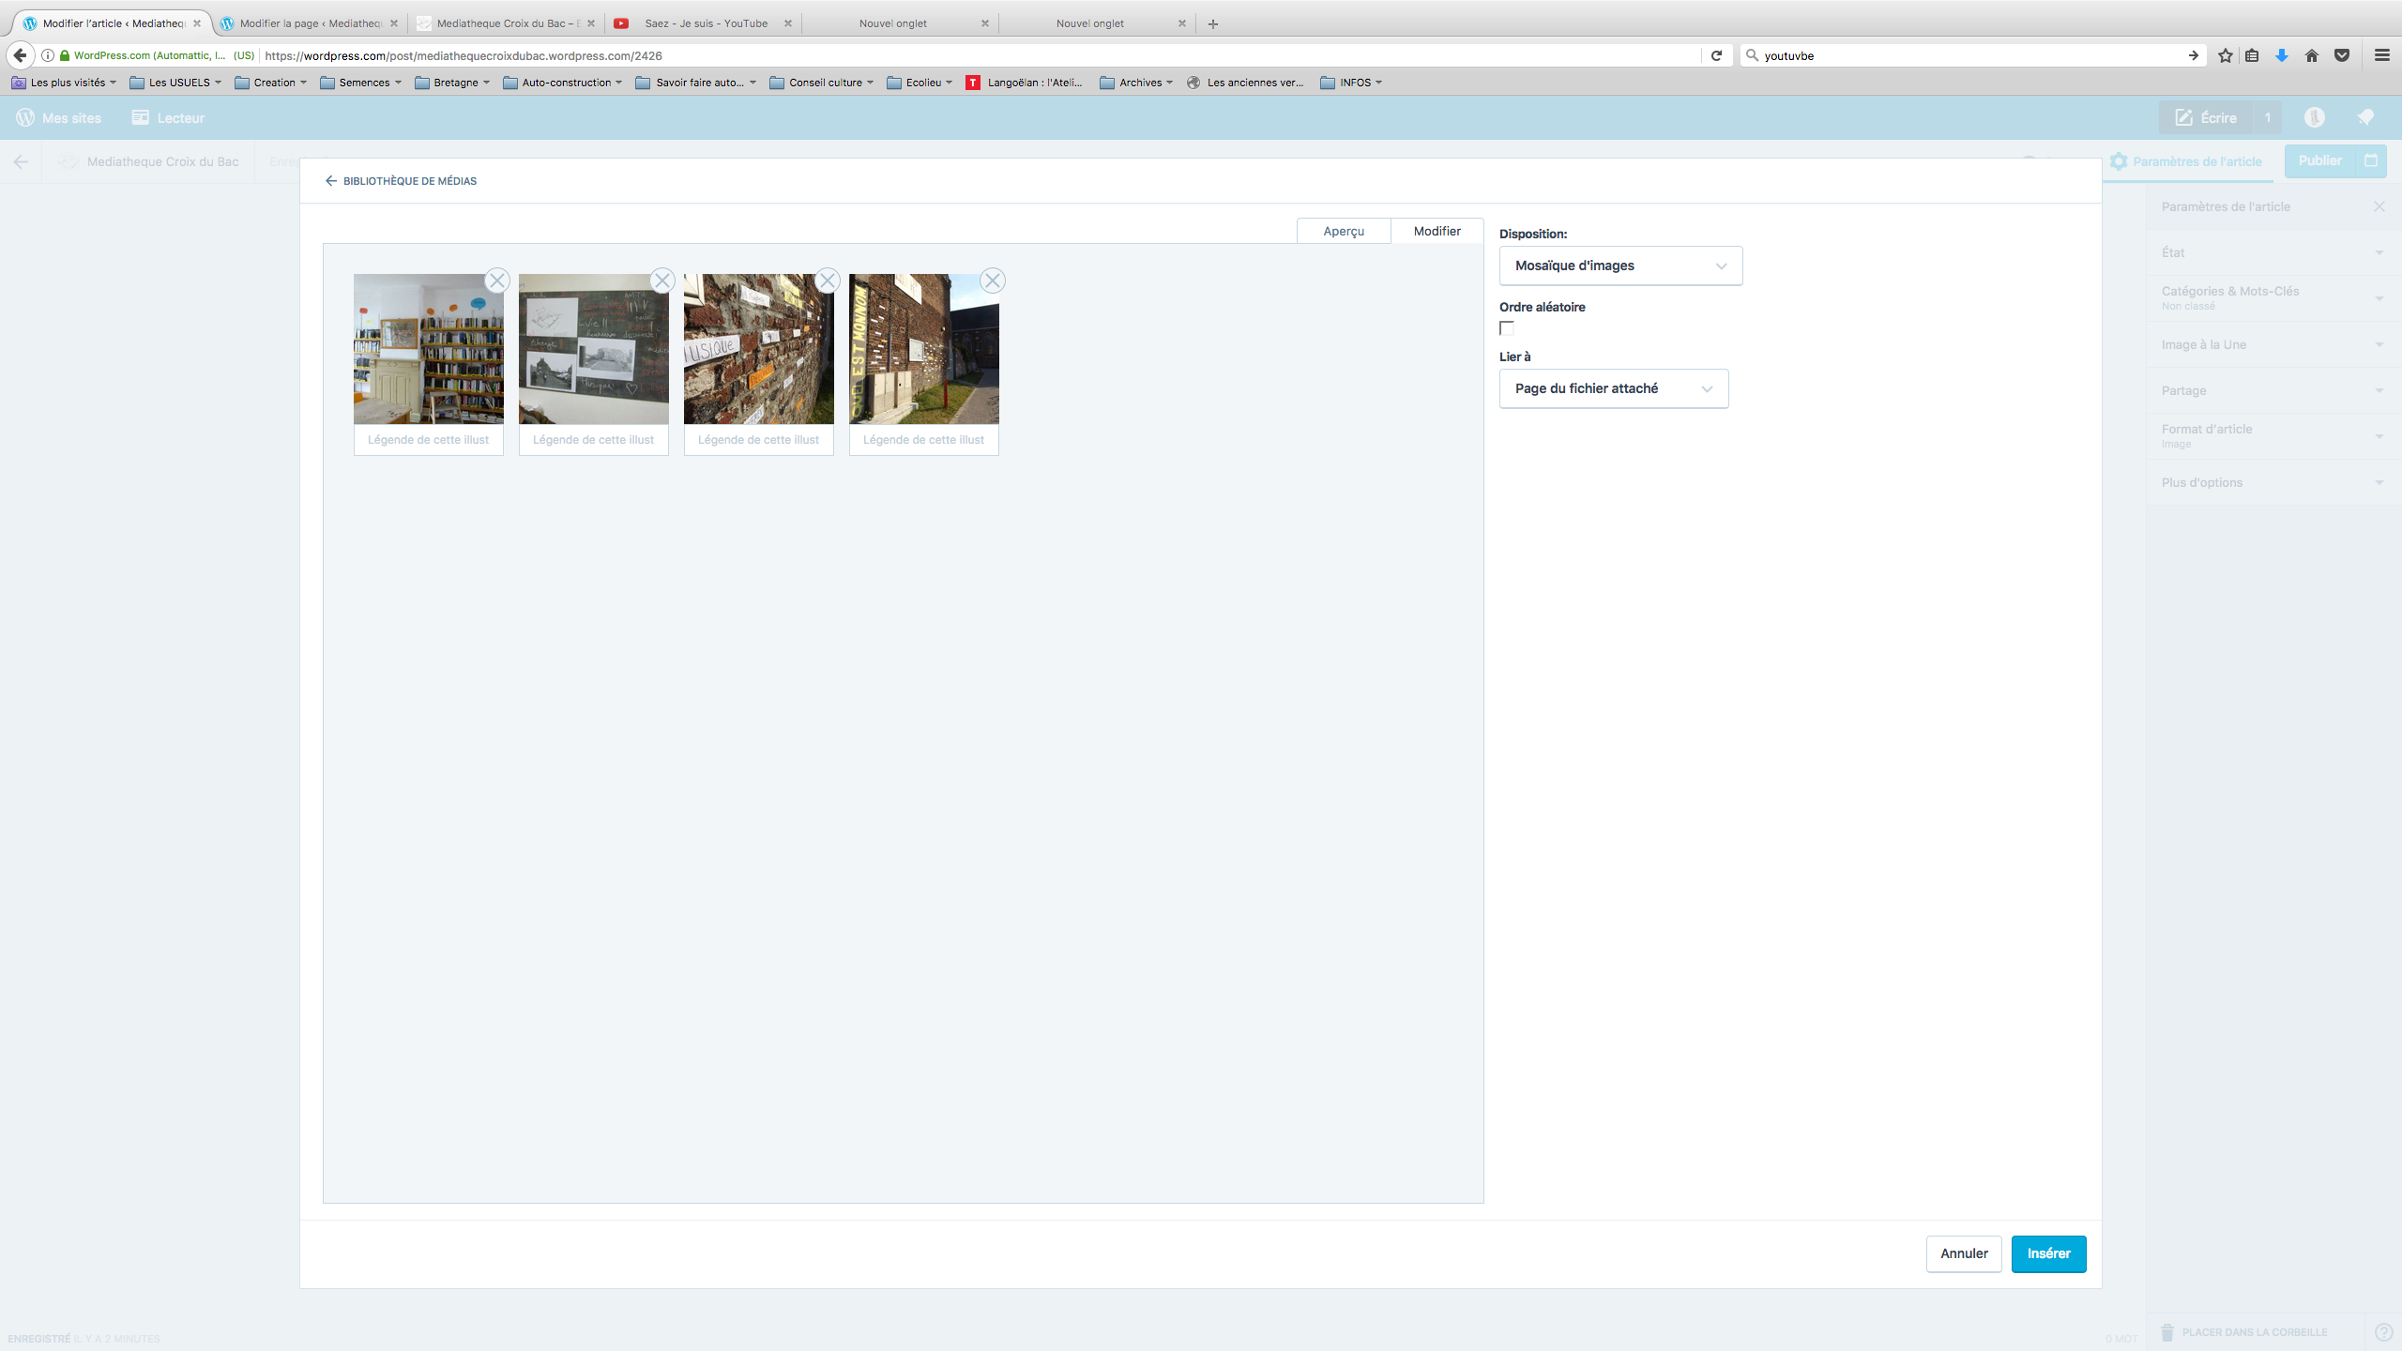Remove the MUSIQUE brick wall photo

click(828, 281)
